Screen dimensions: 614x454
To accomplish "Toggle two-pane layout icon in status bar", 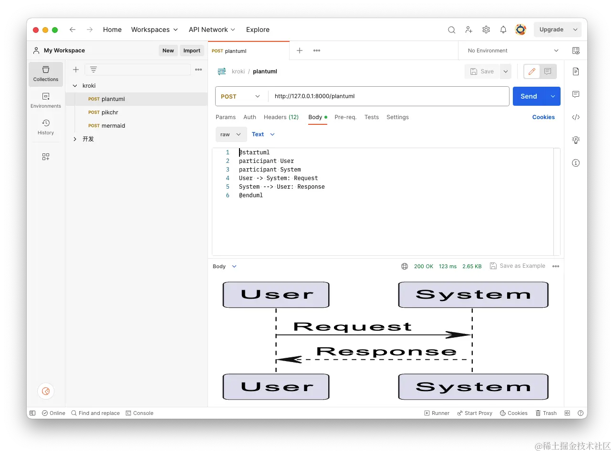I will coord(567,413).
